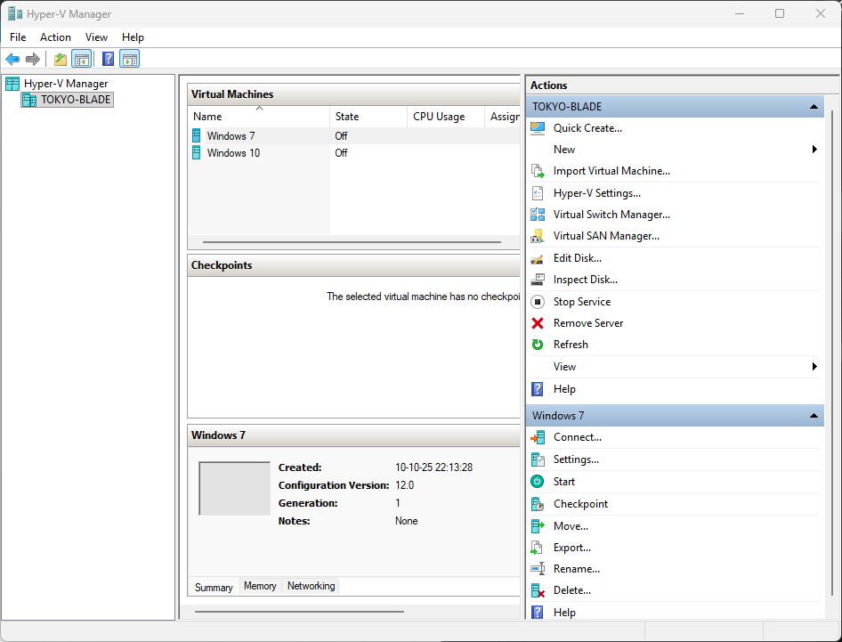
Task: Open the Action menu
Action: (55, 37)
